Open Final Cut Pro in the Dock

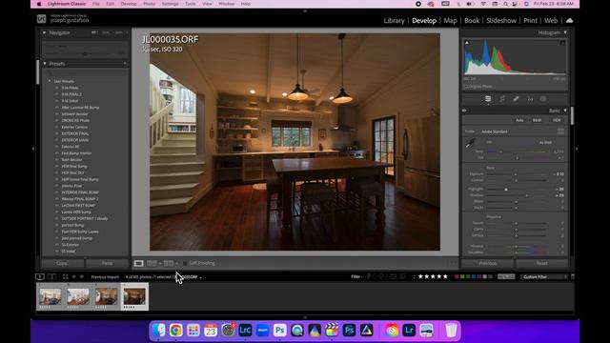click(x=332, y=331)
